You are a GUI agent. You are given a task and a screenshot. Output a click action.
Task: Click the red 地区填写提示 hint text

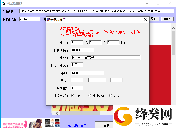tap(102, 32)
